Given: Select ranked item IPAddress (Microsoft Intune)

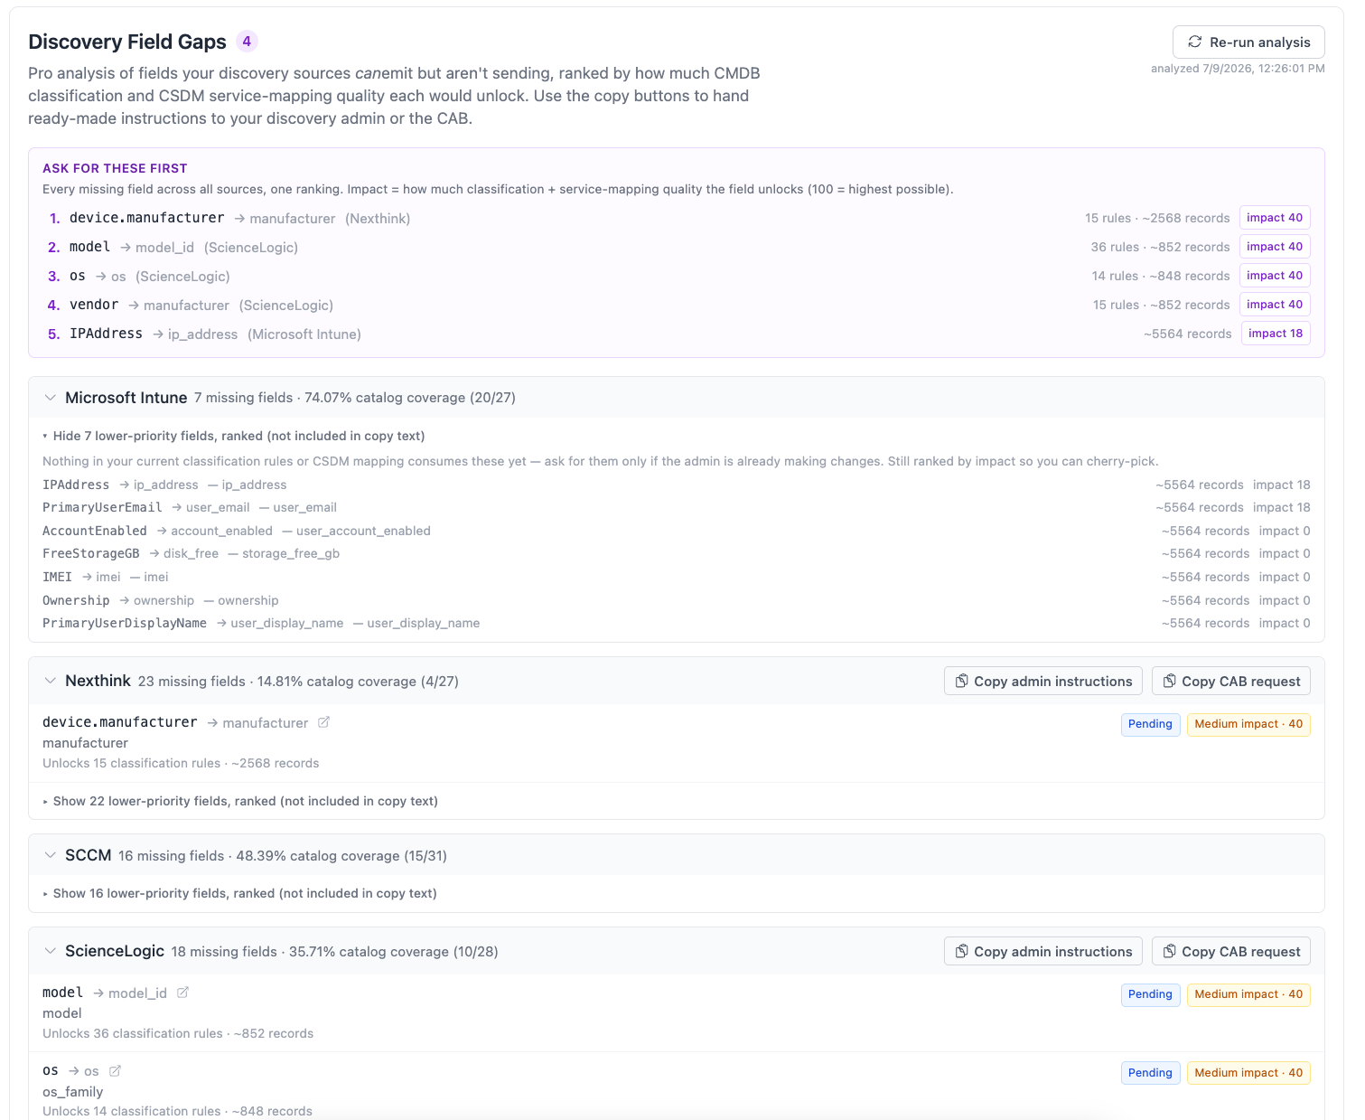Looking at the screenshot, I should (x=677, y=334).
